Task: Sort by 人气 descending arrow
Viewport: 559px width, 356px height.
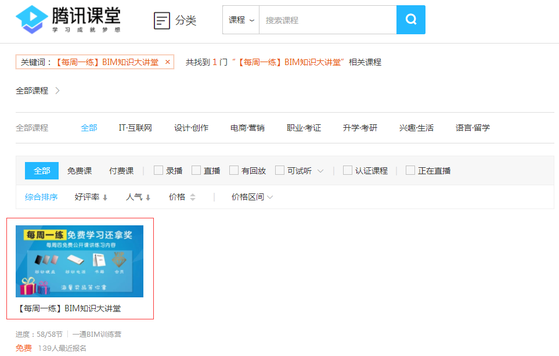Action: (x=148, y=197)
